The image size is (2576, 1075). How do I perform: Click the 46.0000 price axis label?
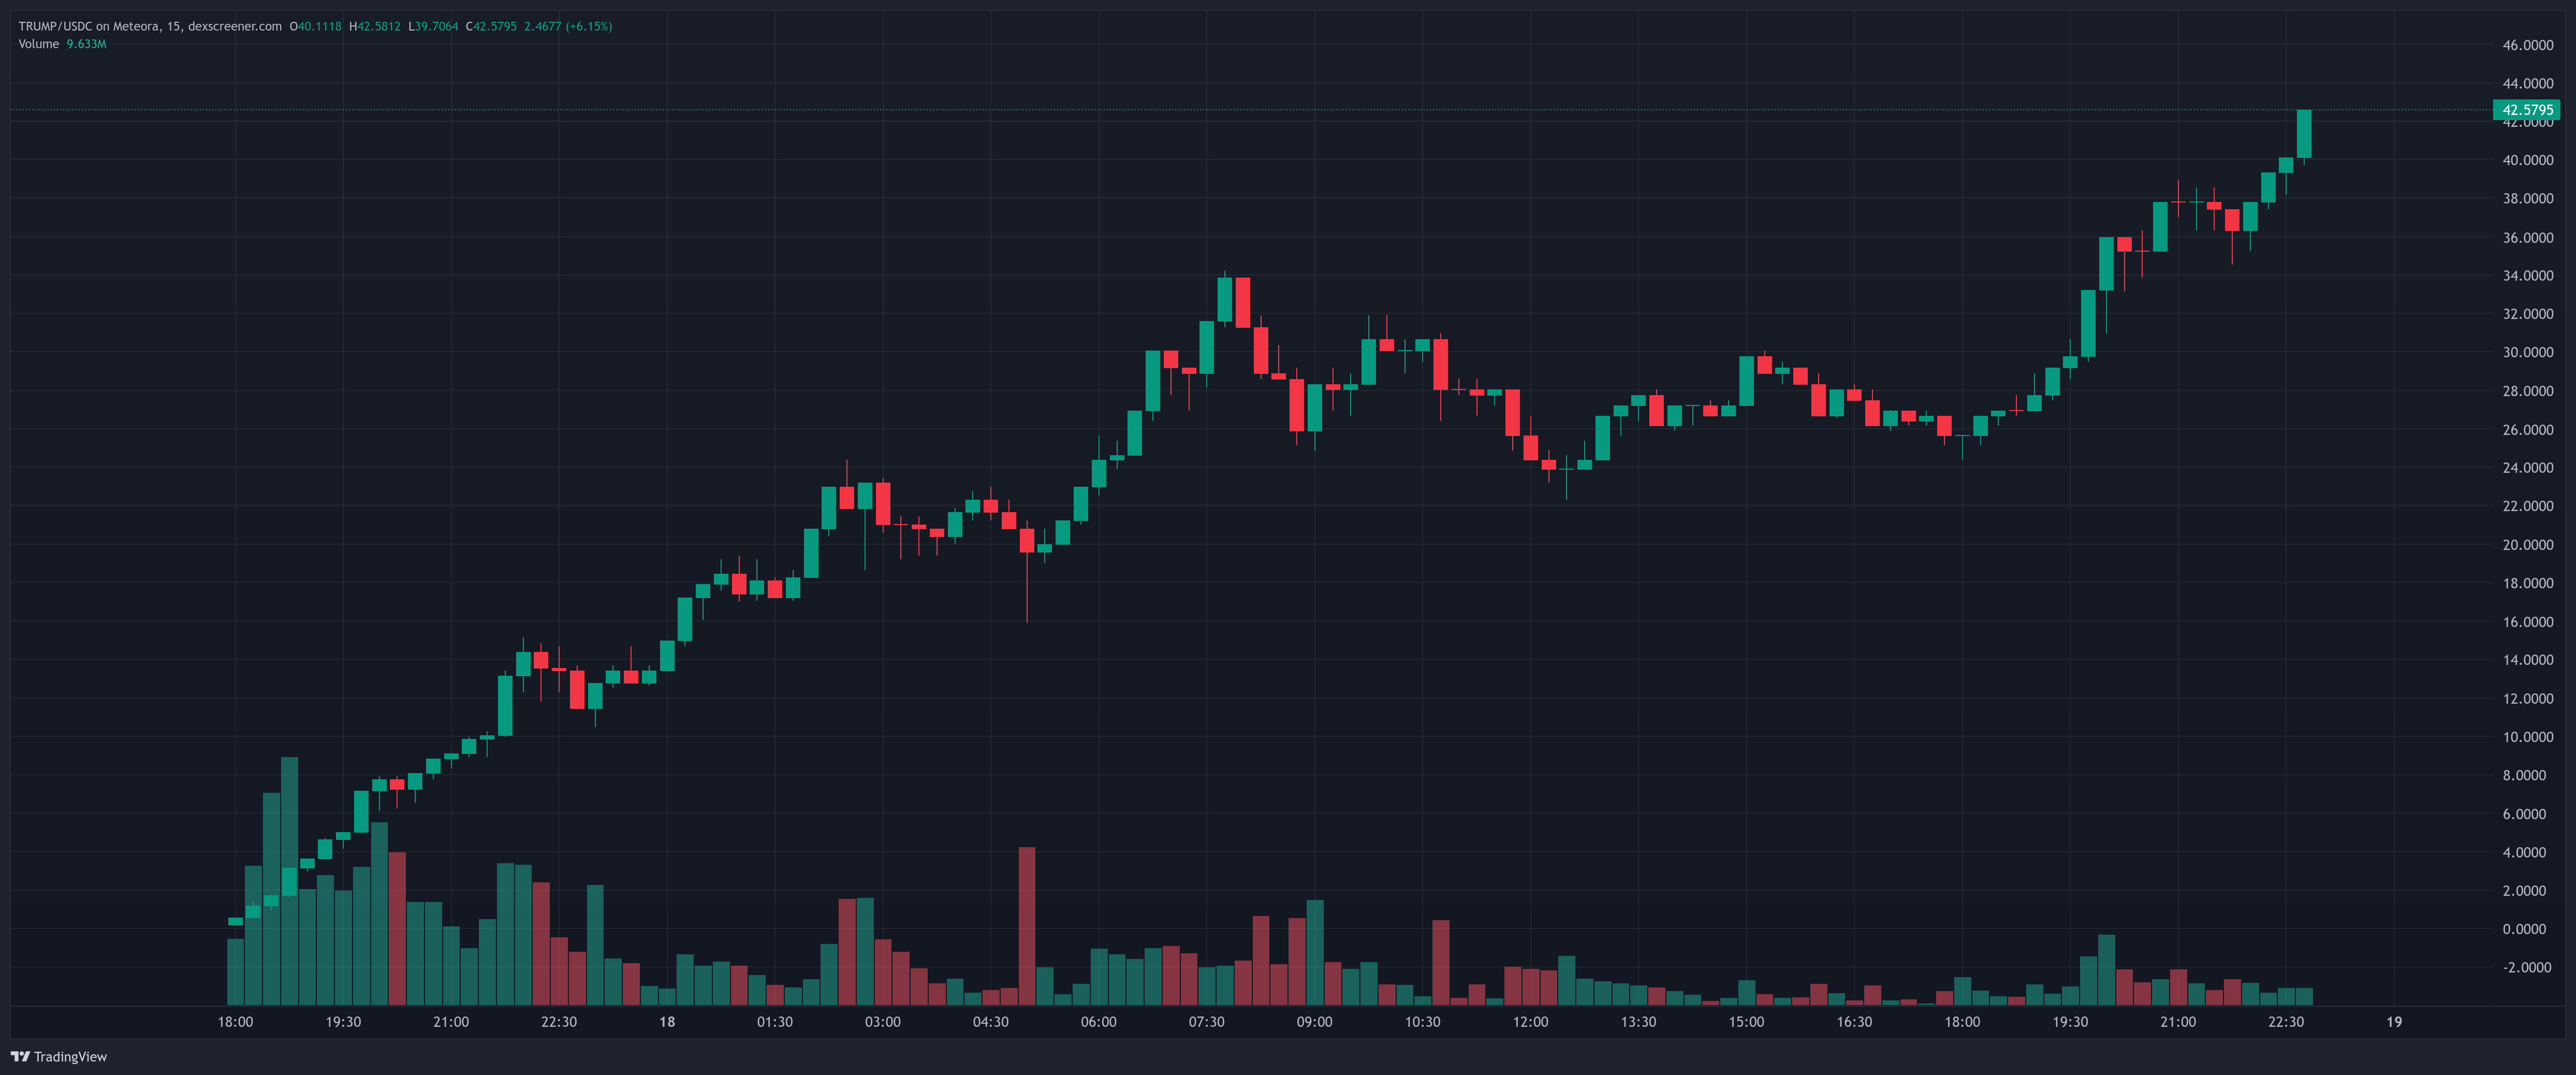tap(2527, 45)
